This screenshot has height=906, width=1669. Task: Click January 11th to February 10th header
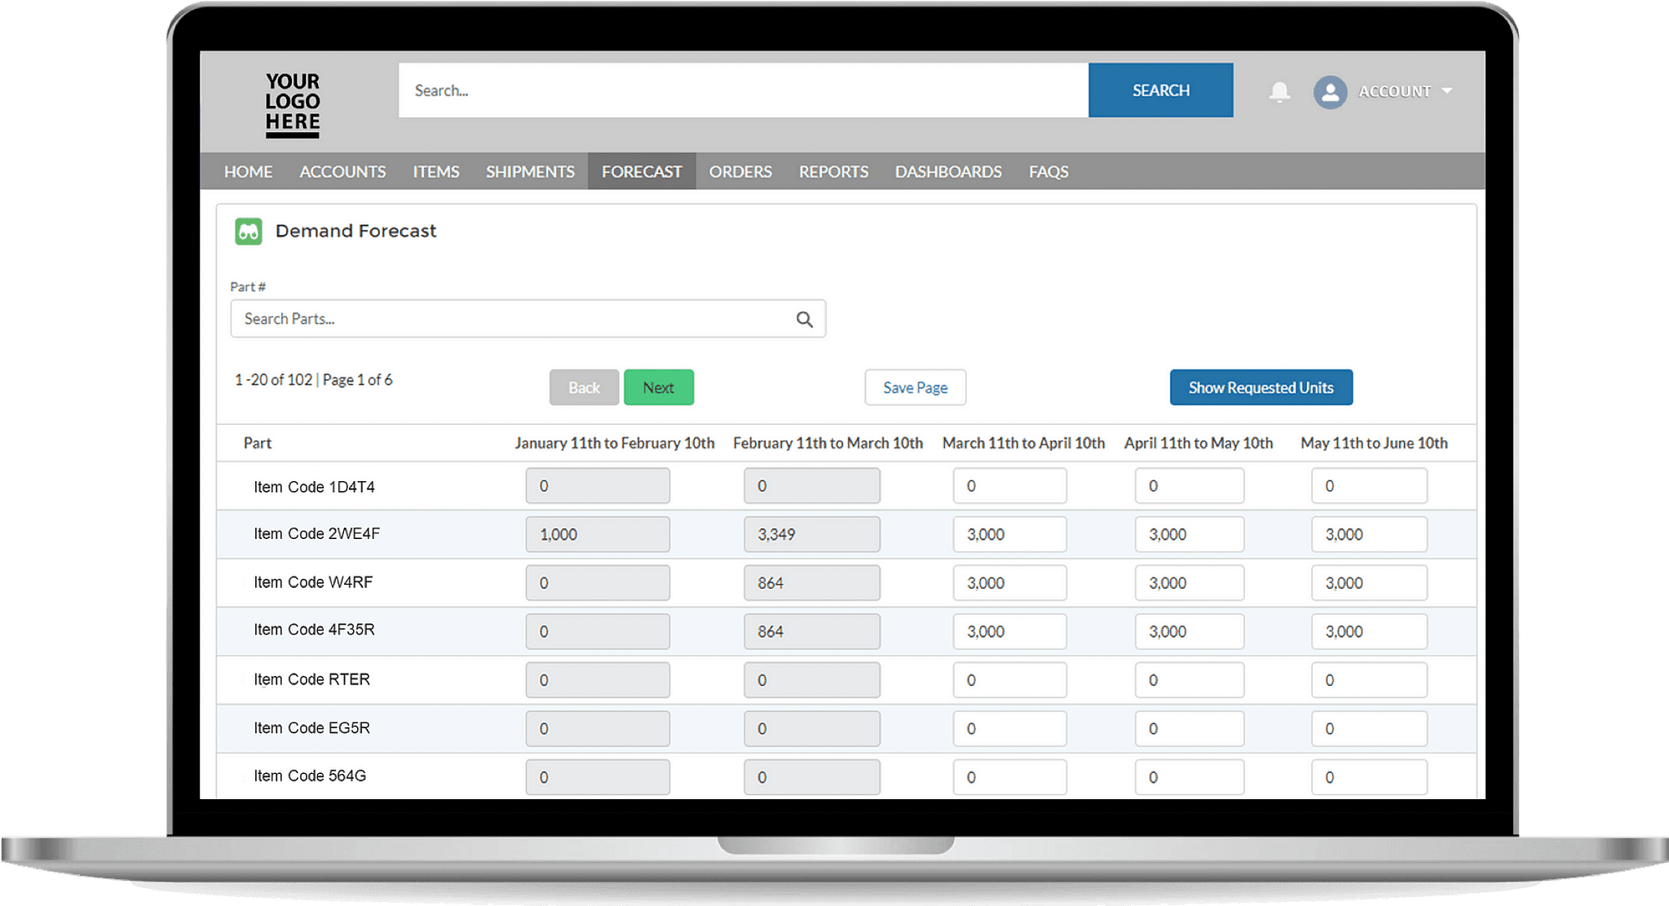tap(615, 444)
